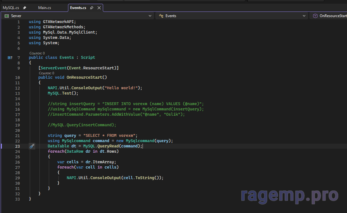The width and height of the screenshot is (347, 213).
Task: Click the commented insertQuery line 15
Action: coord(126,104)
